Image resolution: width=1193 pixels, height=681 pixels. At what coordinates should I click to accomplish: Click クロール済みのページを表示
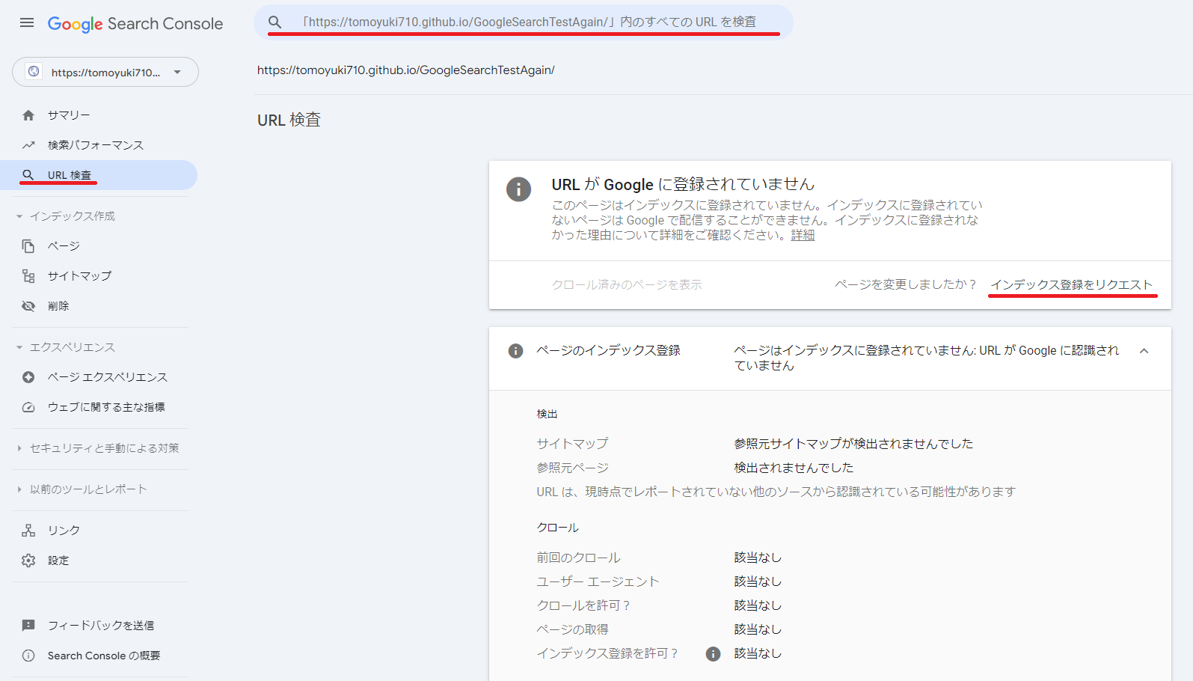pyautogui.click(x=627, y=284)
